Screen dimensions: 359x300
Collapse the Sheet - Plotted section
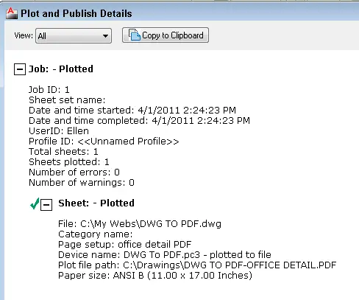coord(46,204)
